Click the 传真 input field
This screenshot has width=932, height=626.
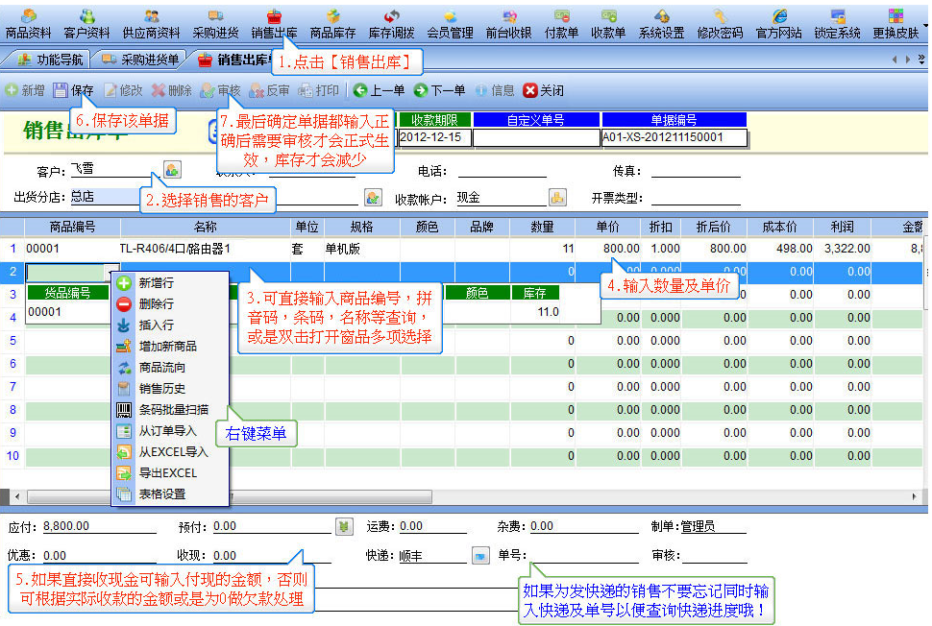(x=696, y=171)
